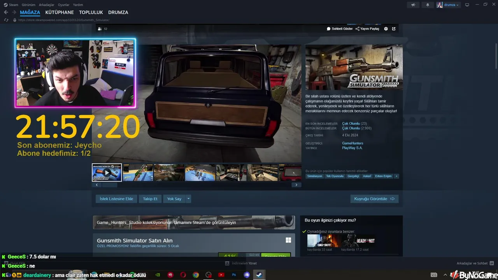The image size is (498, 280).
Task: Open all reviews Çok Olumlu link
Action: click(351, 128)
